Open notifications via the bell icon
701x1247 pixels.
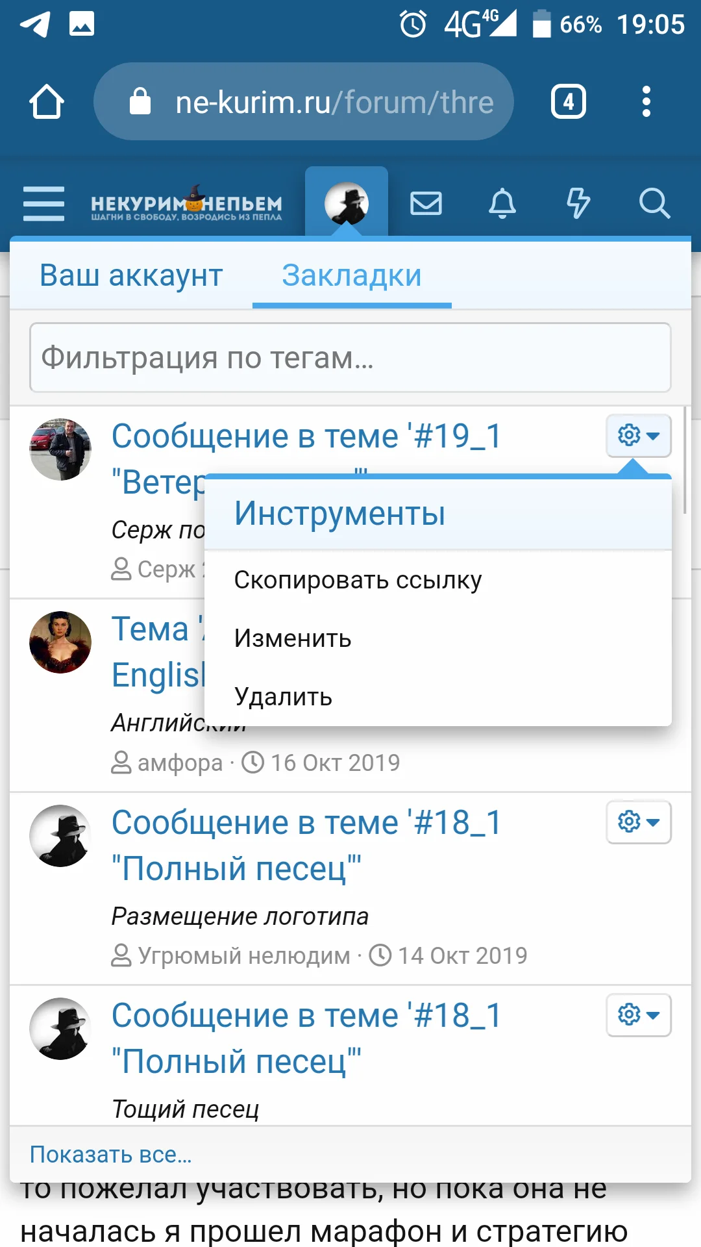tap(501, 203)
